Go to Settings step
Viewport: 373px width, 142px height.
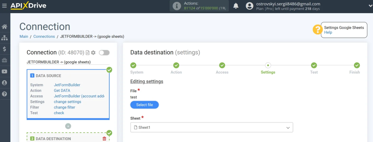tap(268, 65)
